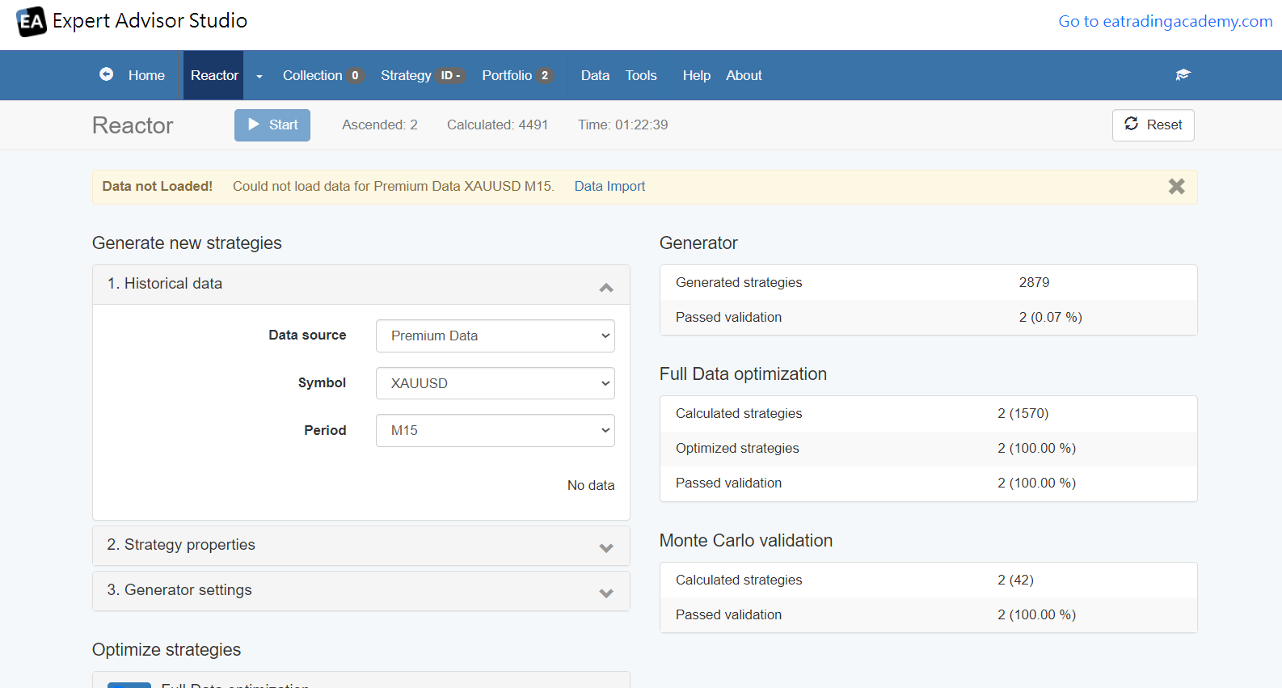Click the 'No data' text under Period
Viewport: 1282px width, 688px height.
[x=591, y=485]
